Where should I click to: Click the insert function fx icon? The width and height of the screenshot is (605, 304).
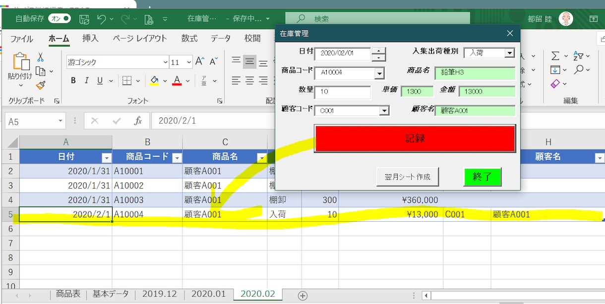click(x=138, y=121)
